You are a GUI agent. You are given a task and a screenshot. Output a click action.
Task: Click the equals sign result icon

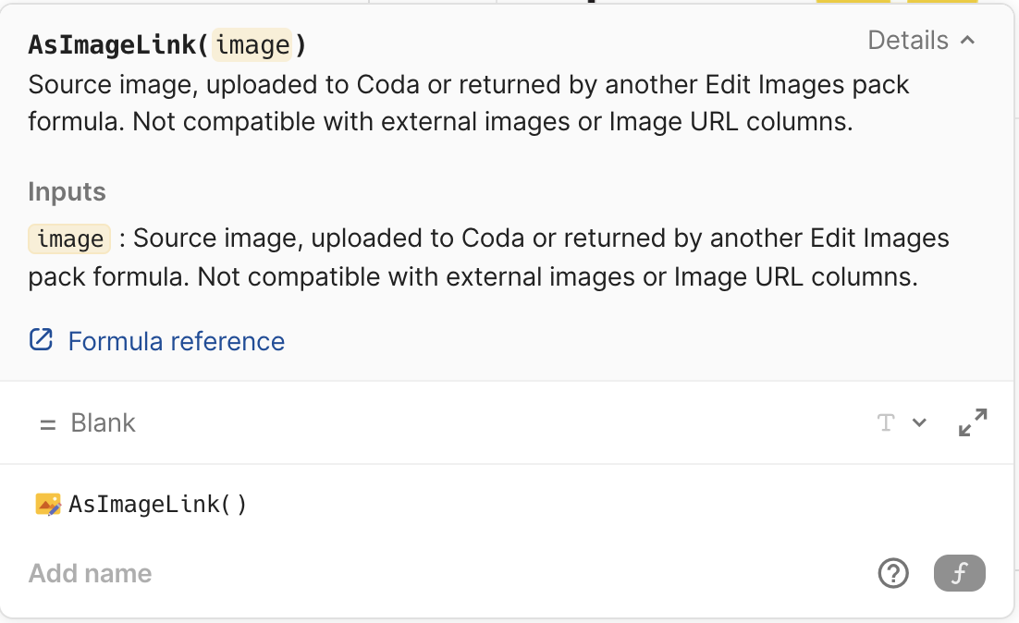tap(47, 423)
